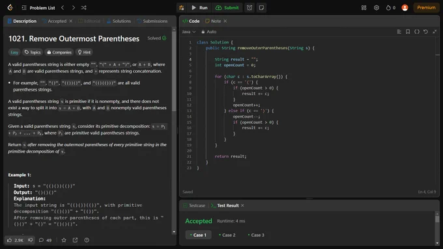Open the user profile avatar
Image resolution: width=443 pixels, height=249 pixels.
(x=405, y=8)
